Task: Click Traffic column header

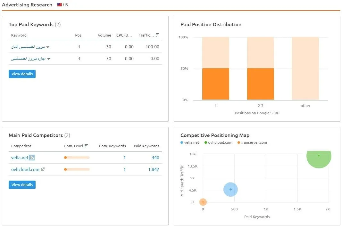Action: pyautogui.click(x=146, y=35)
